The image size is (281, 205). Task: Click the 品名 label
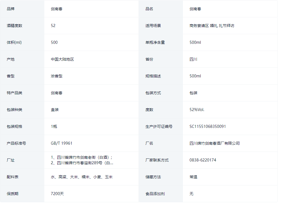(x=149, y=9)
